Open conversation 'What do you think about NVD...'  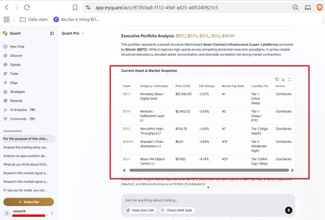pyautogui.click(x=26, y=164)
